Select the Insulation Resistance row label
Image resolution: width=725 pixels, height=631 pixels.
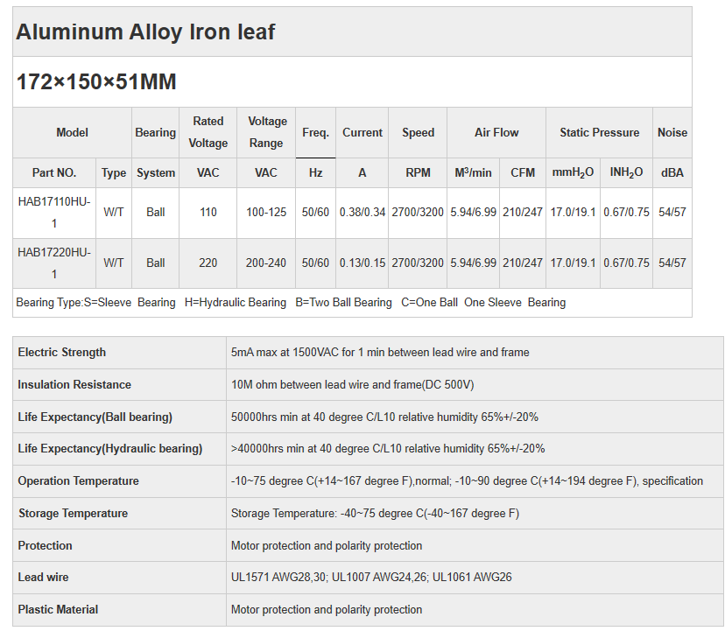(x=74, y=385)
